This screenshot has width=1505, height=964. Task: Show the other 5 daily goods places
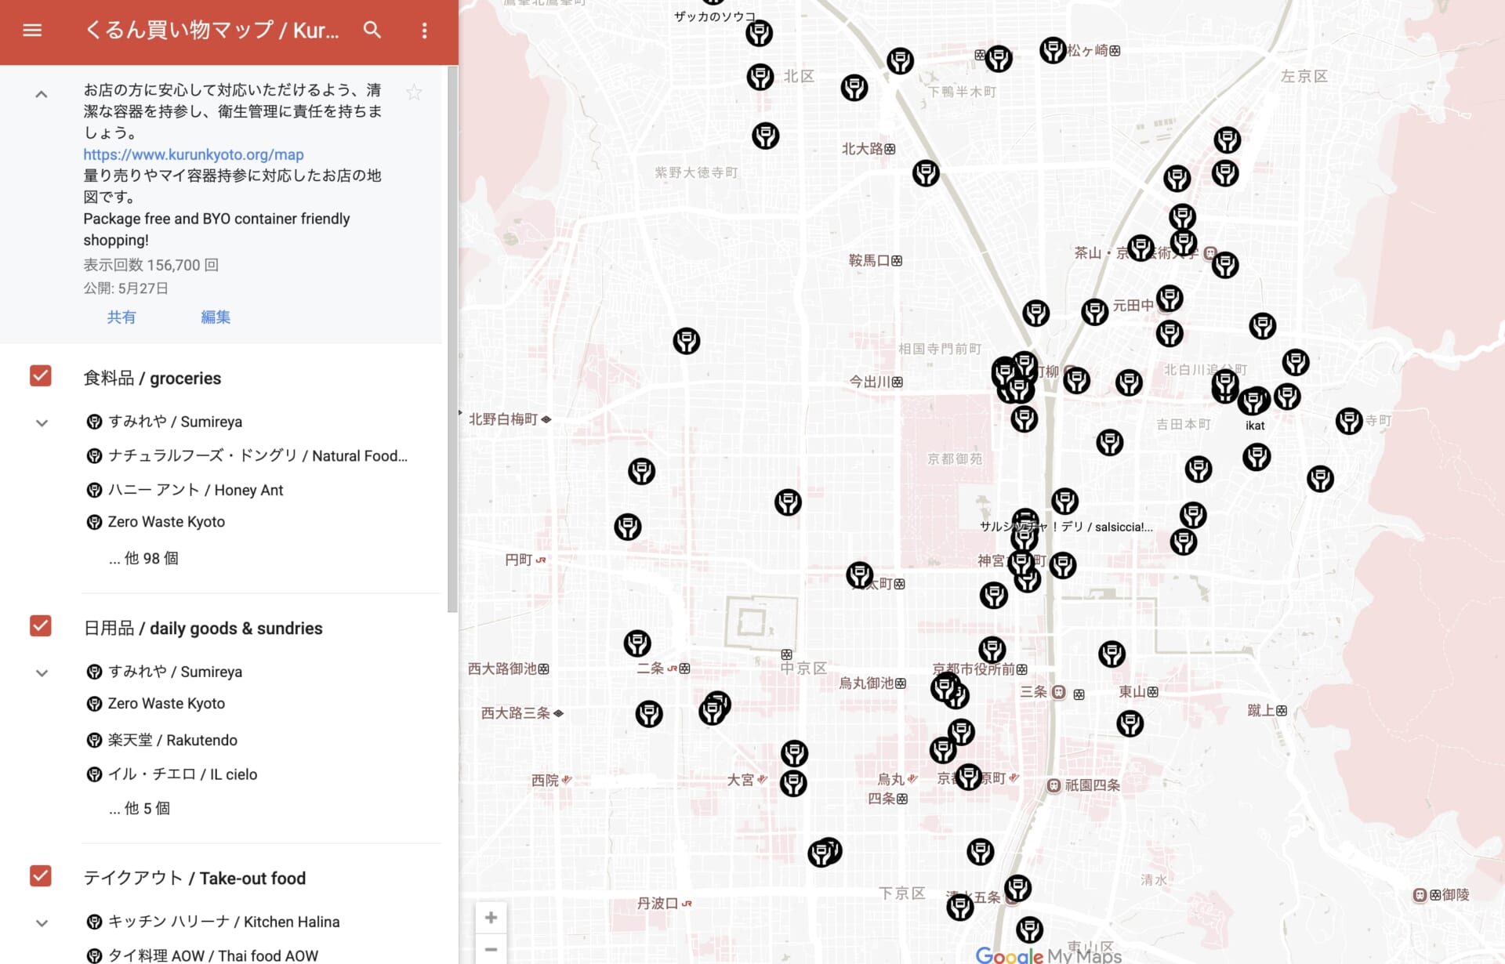[x=140, y=808]
